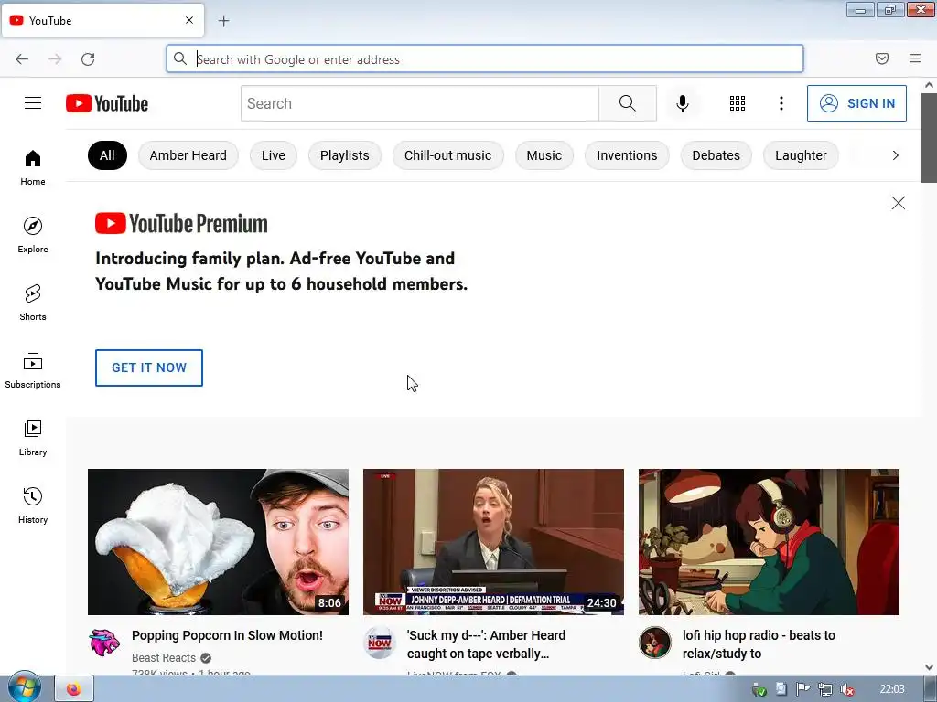Go to Home in sidebar

tap(33, 168)
